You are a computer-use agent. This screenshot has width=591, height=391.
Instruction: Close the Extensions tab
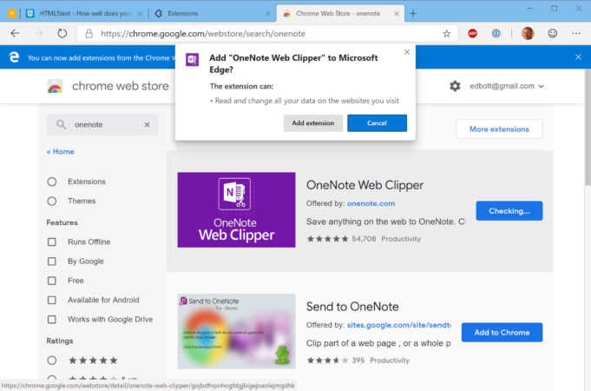(268, 14)
